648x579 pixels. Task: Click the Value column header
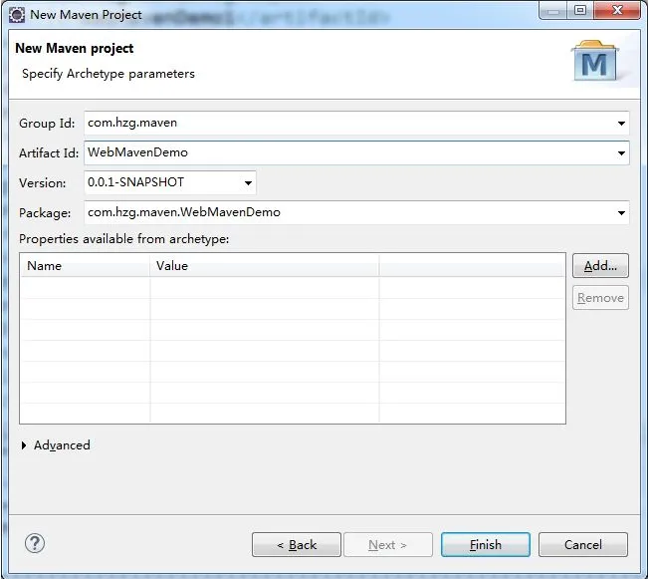[265, 266]
